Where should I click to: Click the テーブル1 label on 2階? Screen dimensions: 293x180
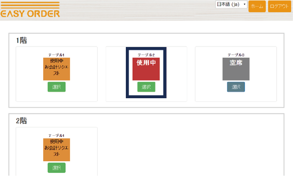(56, 135)
